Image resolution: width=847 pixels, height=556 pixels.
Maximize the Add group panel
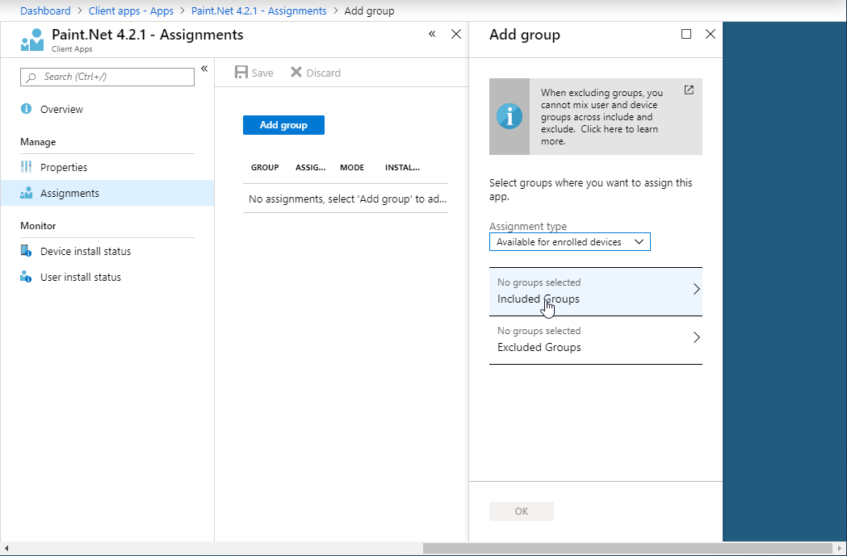pyautogui.click(x=686, y=34)
